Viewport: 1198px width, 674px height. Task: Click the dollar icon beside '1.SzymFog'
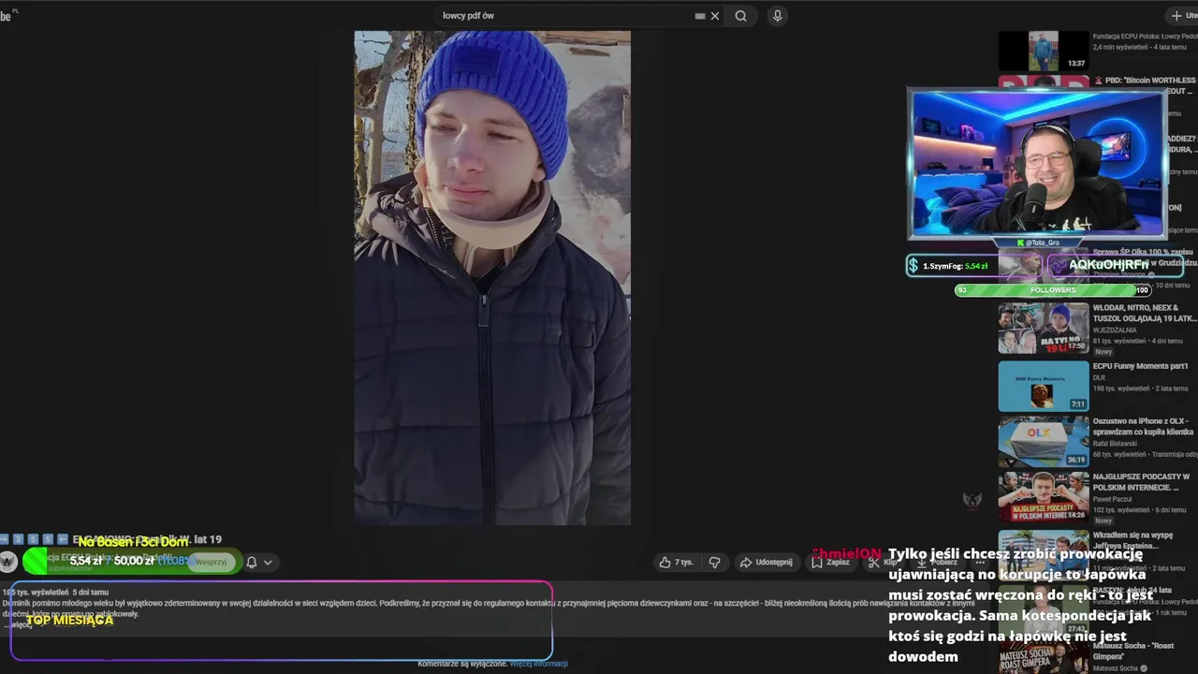pos(913,266)
